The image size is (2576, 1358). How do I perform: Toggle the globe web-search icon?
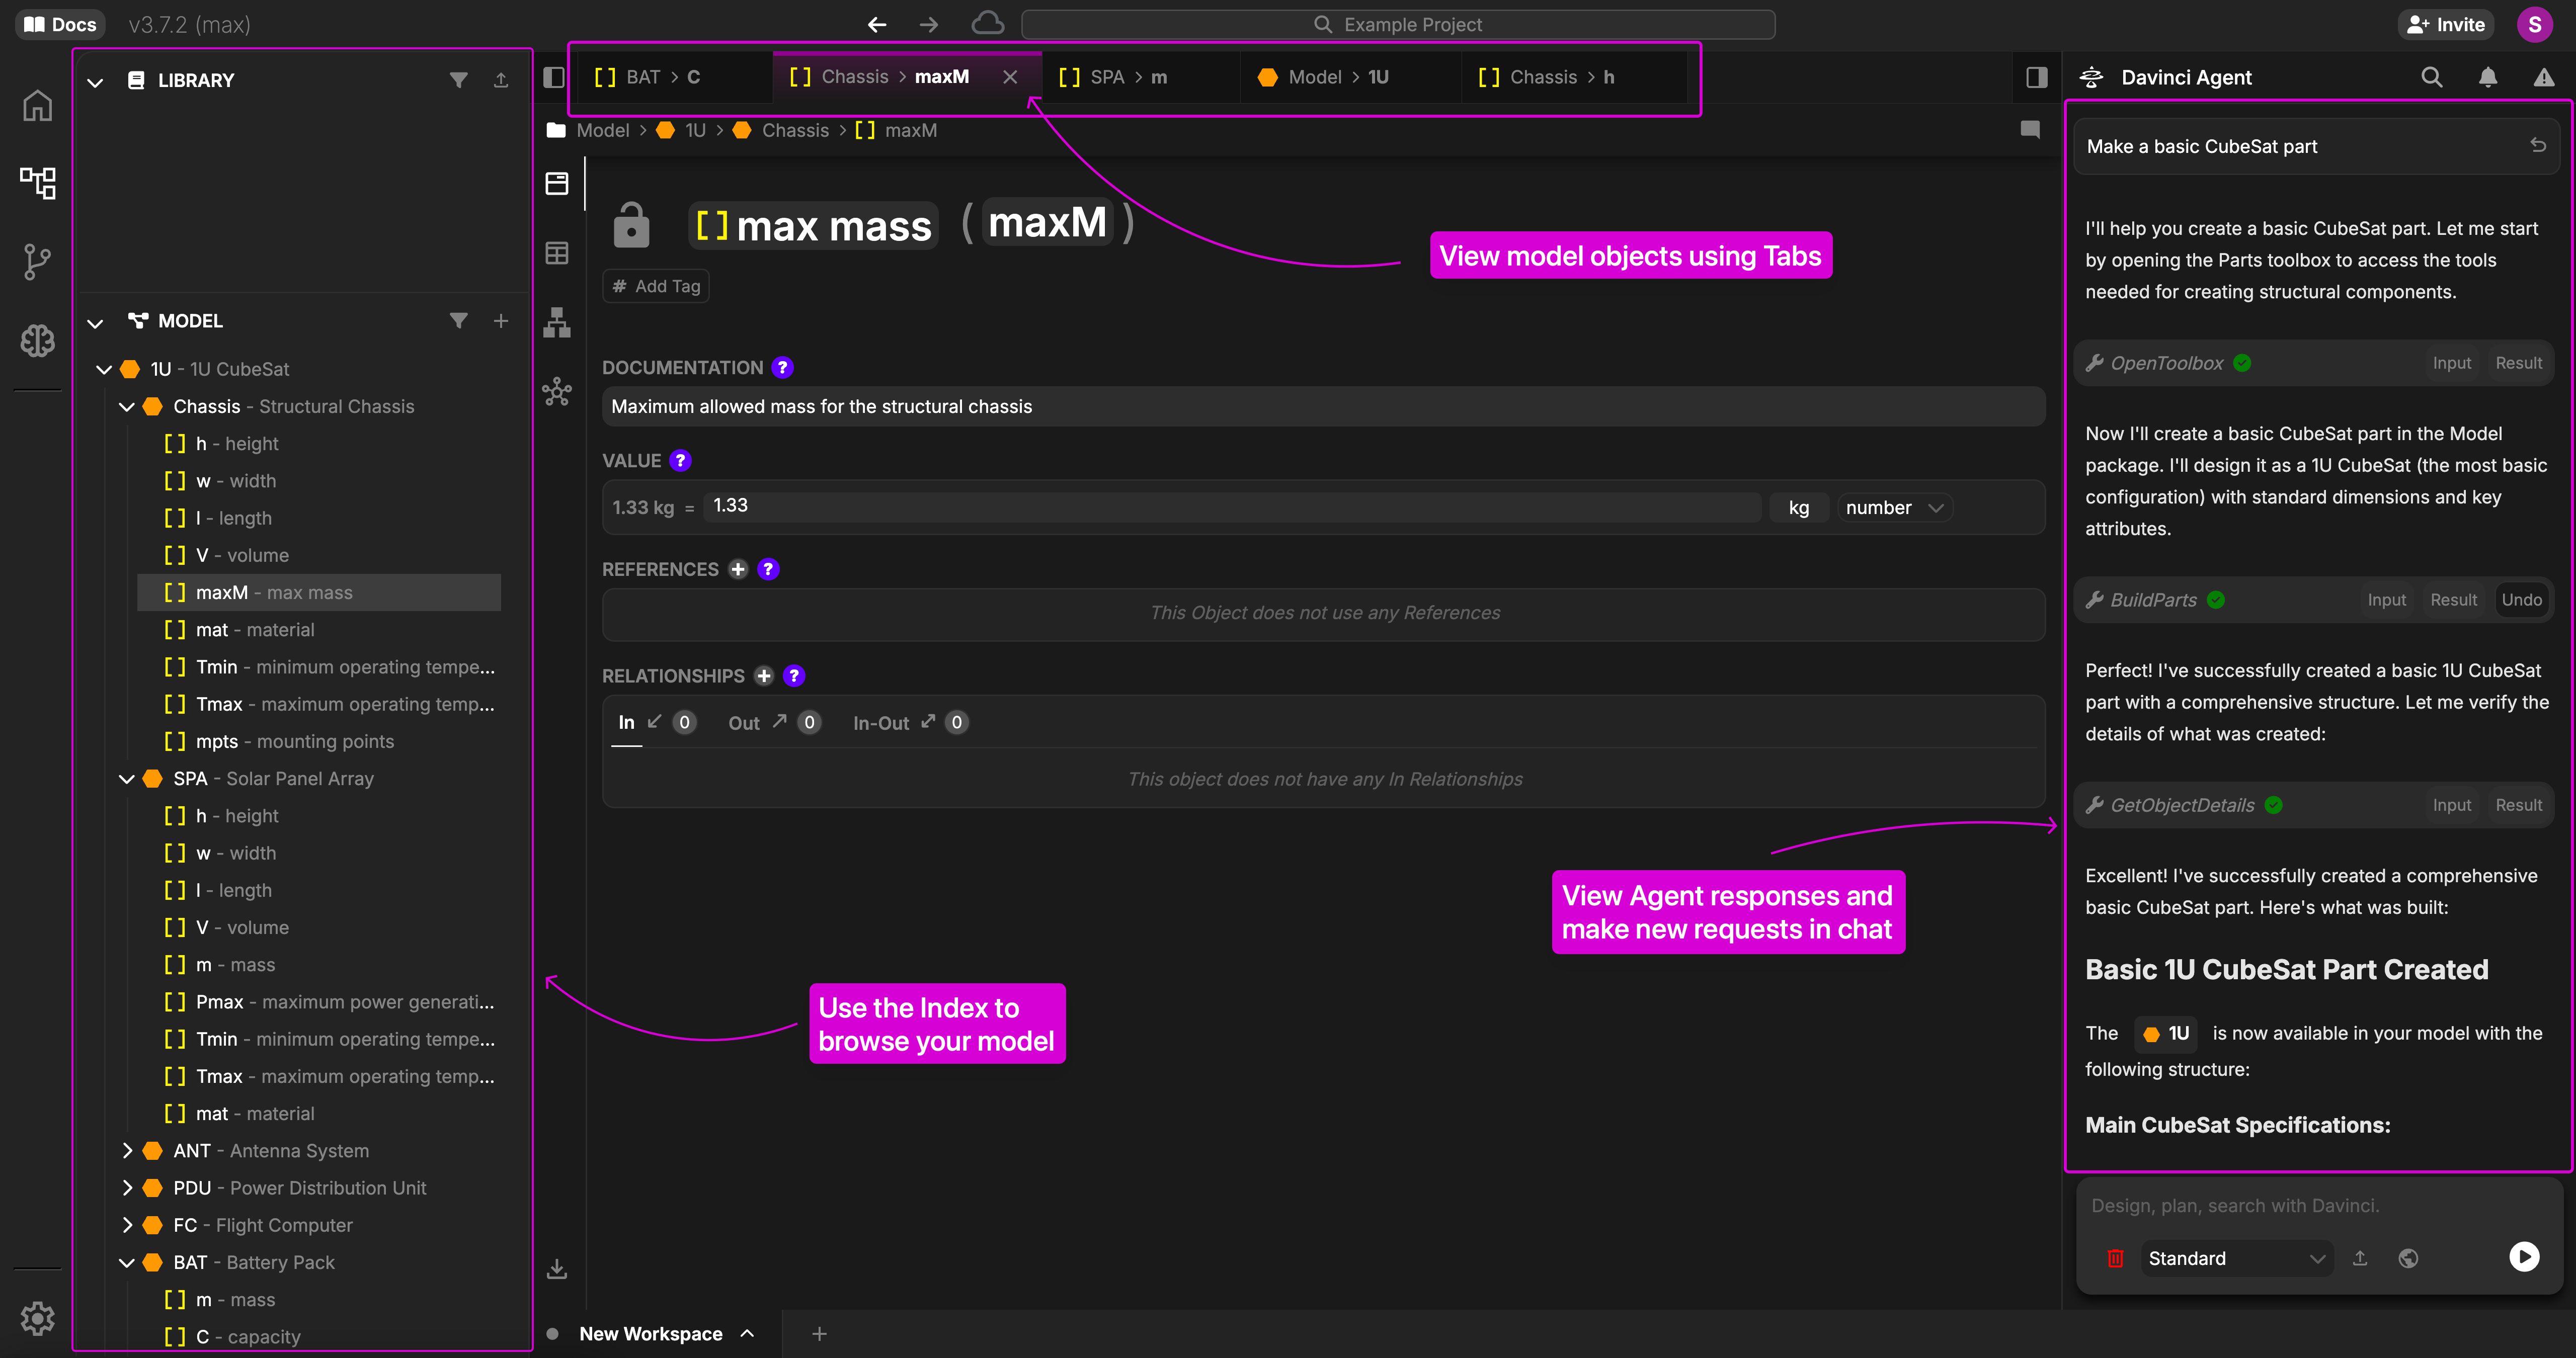(2408, 1258)
